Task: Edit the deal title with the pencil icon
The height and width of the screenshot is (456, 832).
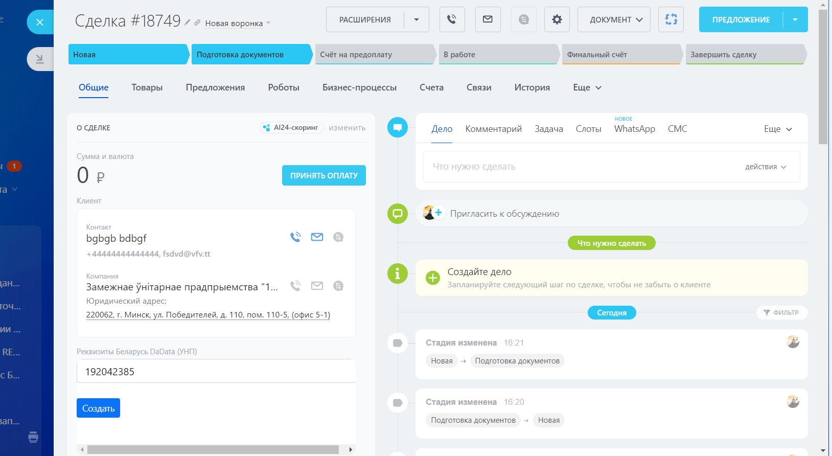Action: [188, 22]
